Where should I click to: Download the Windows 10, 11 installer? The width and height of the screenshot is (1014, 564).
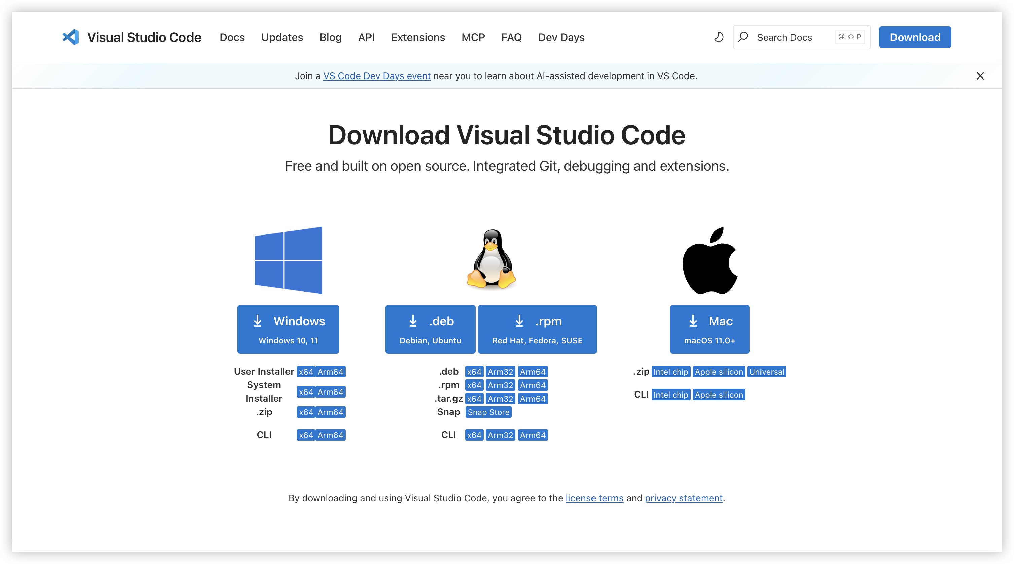tap(288, 329)
